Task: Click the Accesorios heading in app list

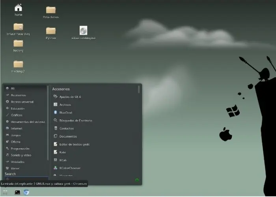Action: 61,89
